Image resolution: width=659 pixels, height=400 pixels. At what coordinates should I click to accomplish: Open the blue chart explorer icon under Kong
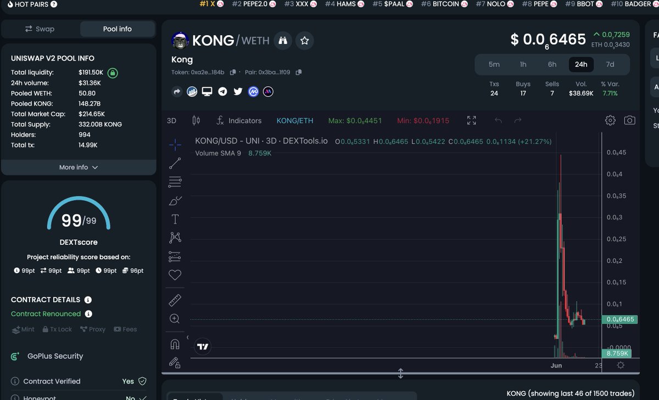[x=192, y=92]
